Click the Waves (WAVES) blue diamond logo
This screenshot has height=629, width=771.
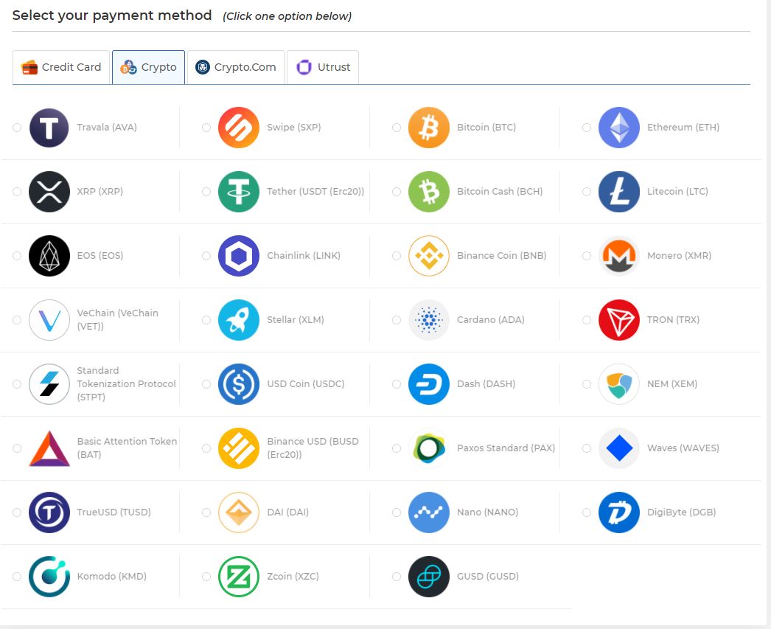pos(619,448)
